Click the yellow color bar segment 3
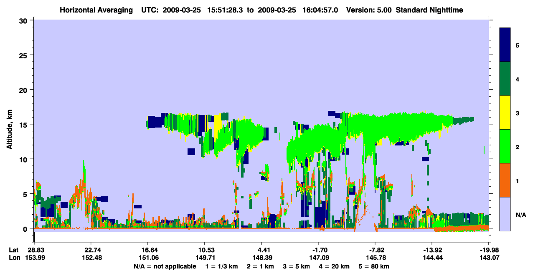Image resolution: width=543 pixels, height=278 pixels. point(505,113)
